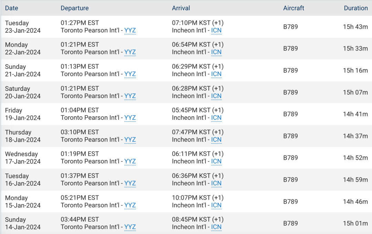Click ICN airport link for 22-Jan-2024
The width and height of the screenshot is (372, 234).
(216, 52)
